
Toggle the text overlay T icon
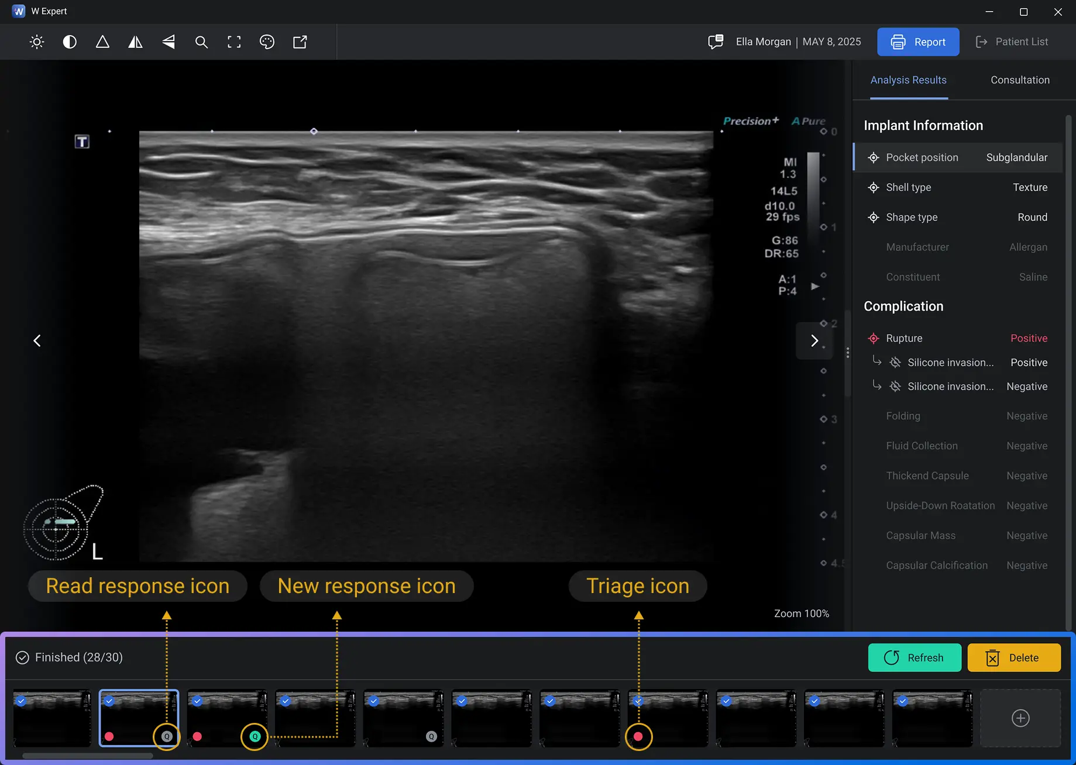pos(82,142)
